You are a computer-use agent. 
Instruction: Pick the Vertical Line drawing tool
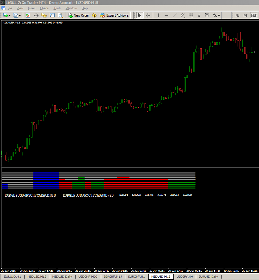158,15
